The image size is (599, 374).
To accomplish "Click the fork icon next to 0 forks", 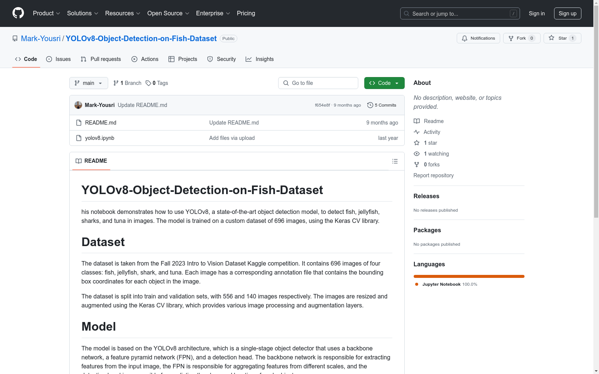I will (417, 165).
